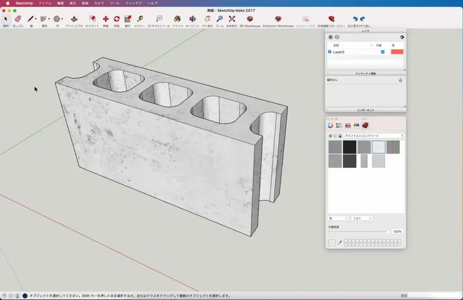The image size is (463, 300).
Task: Switch to the image palette tab
Action: click(348, 125)
